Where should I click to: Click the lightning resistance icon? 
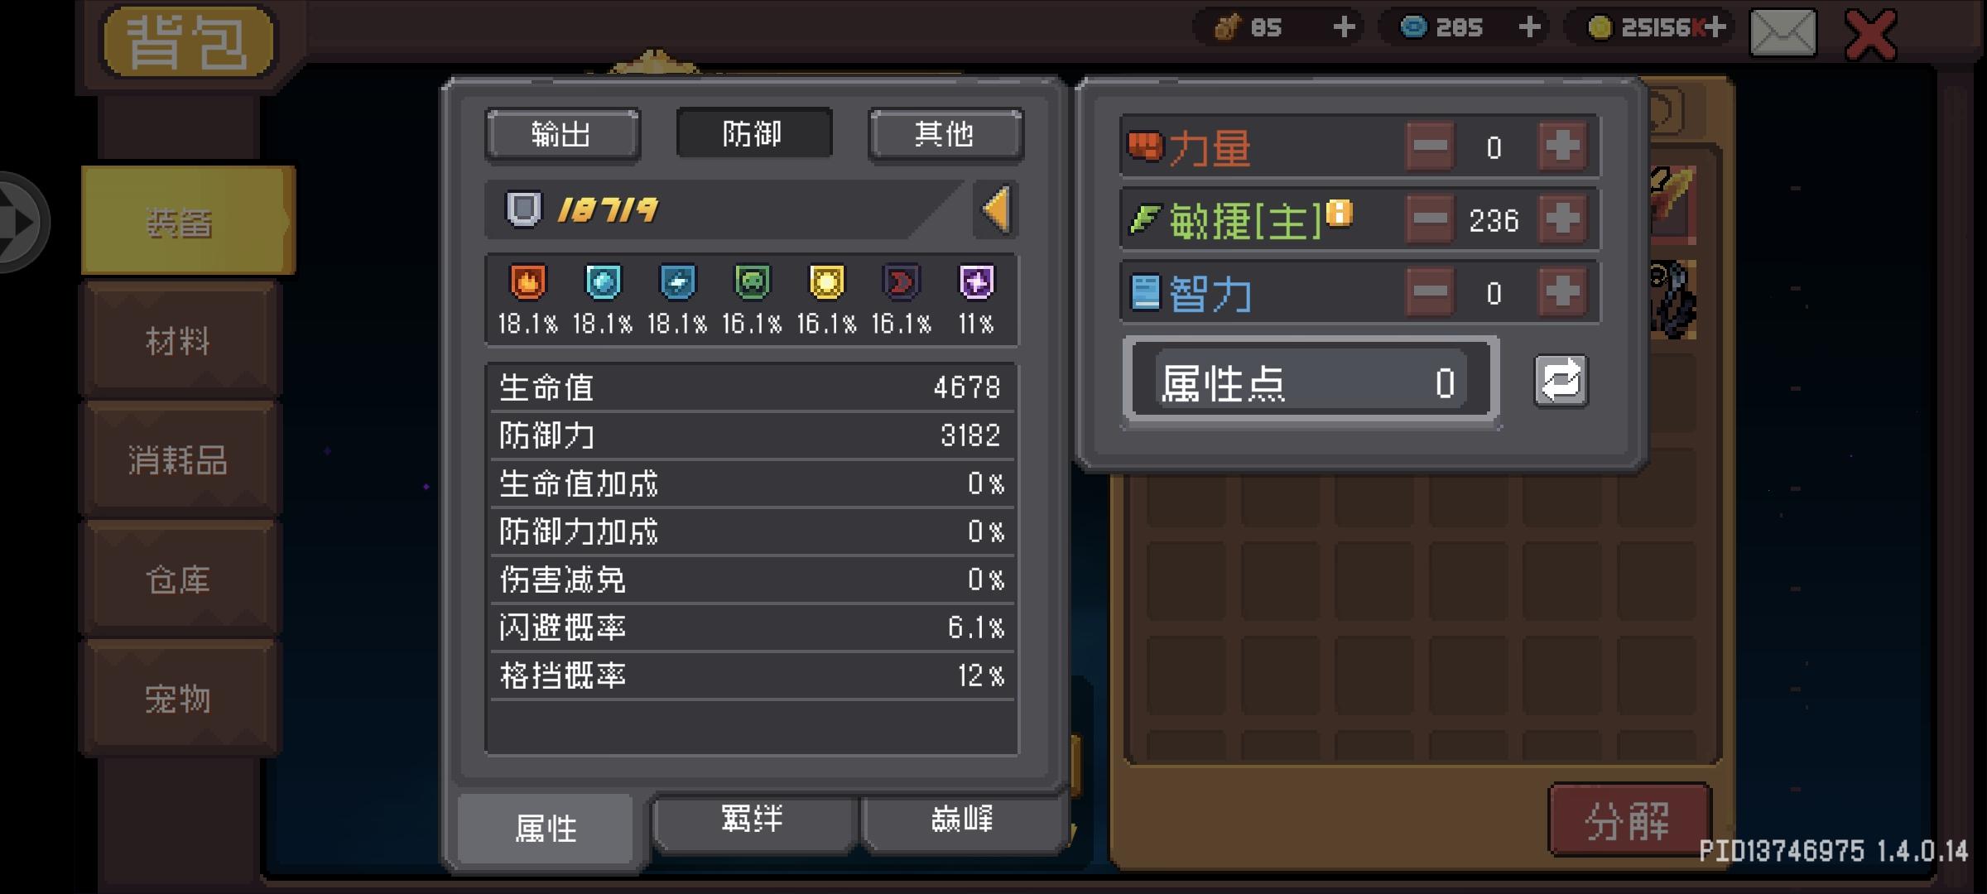click(677, 282)
